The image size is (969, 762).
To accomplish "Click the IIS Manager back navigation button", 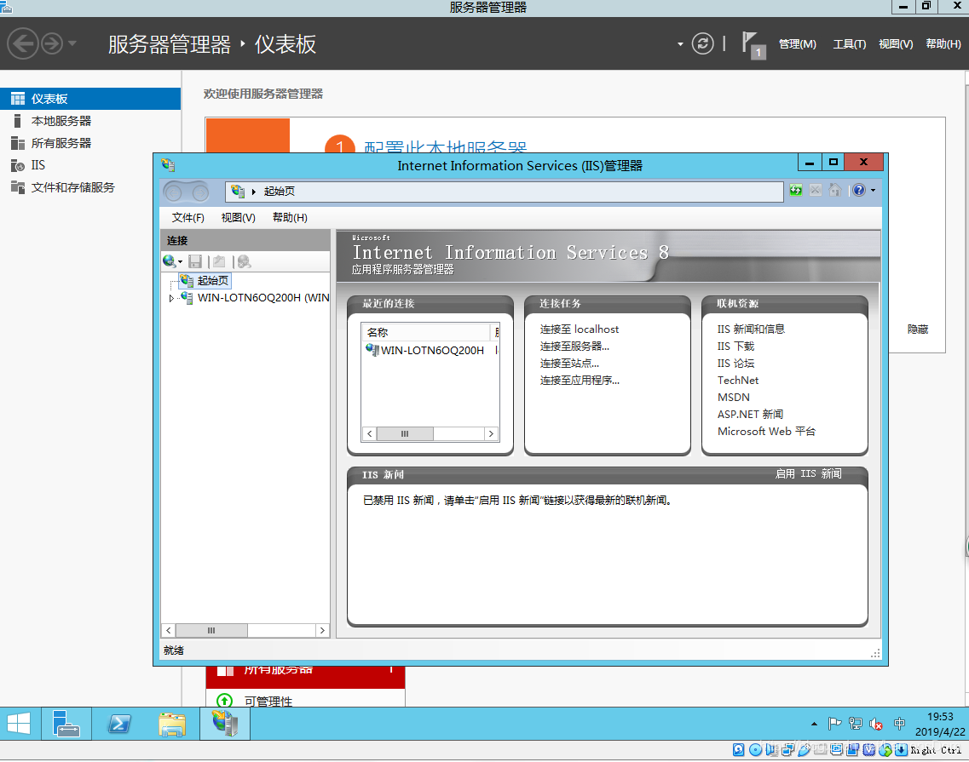I will 174,192.
